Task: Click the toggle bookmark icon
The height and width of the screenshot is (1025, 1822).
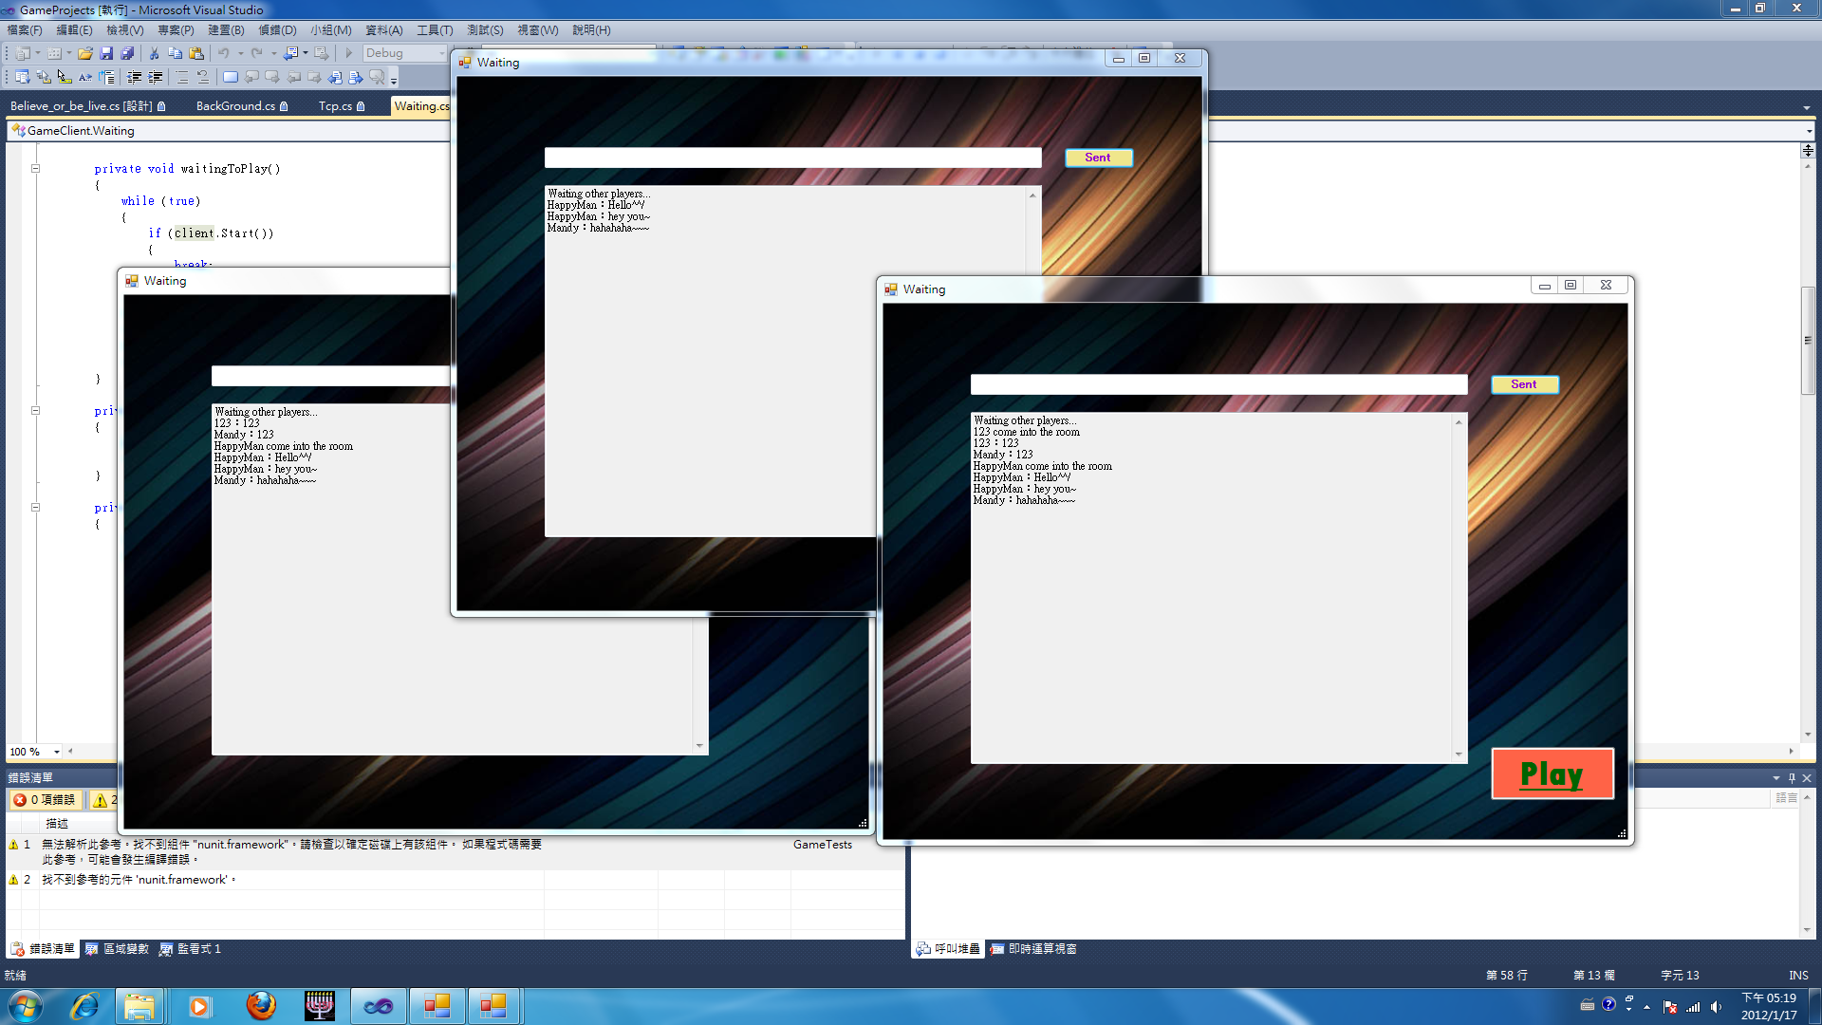Action: (x=231, y=77)
